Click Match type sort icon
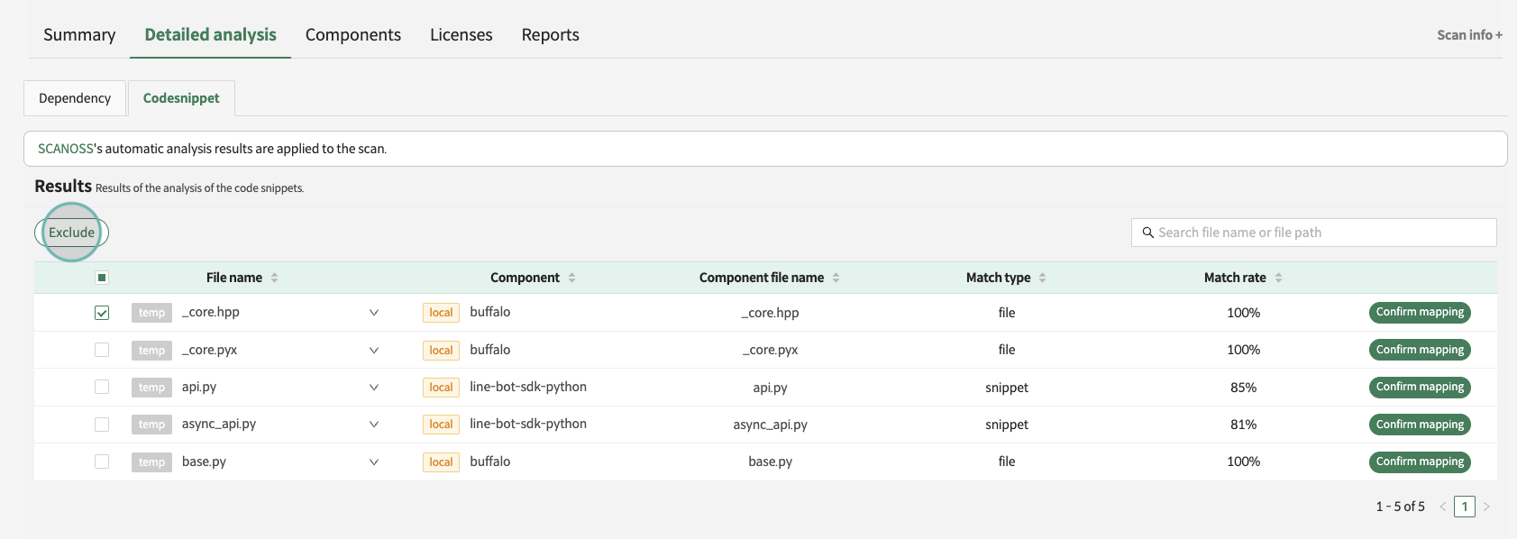The height and width of the screenshot is (539, 1517). (1042, 278)
